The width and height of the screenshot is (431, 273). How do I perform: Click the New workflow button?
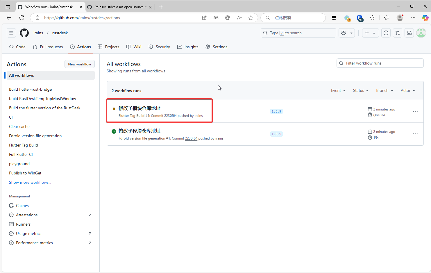point(79,64)
